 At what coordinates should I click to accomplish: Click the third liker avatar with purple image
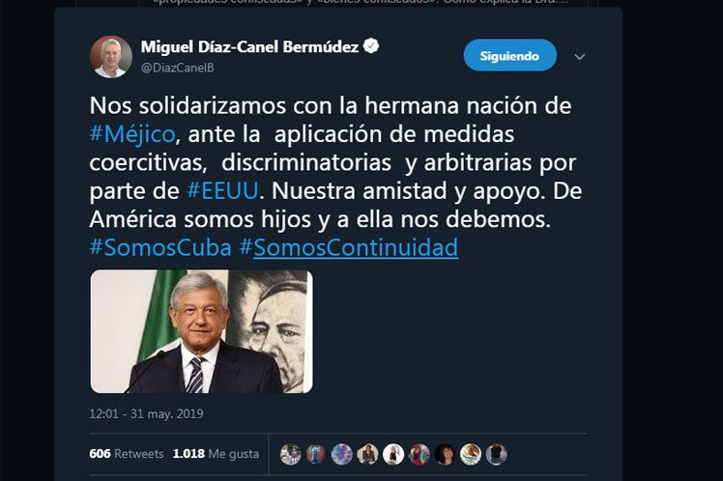pyautogui.click(x=341, y=454)
